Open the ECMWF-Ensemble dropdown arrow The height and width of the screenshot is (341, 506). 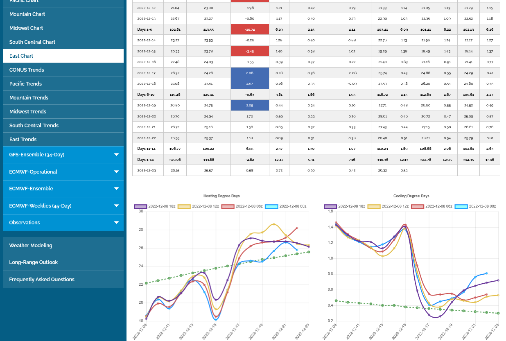[116, 189]
